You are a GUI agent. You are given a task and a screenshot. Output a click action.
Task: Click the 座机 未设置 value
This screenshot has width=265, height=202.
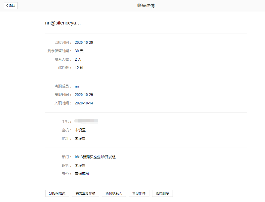tap(80, 130)
